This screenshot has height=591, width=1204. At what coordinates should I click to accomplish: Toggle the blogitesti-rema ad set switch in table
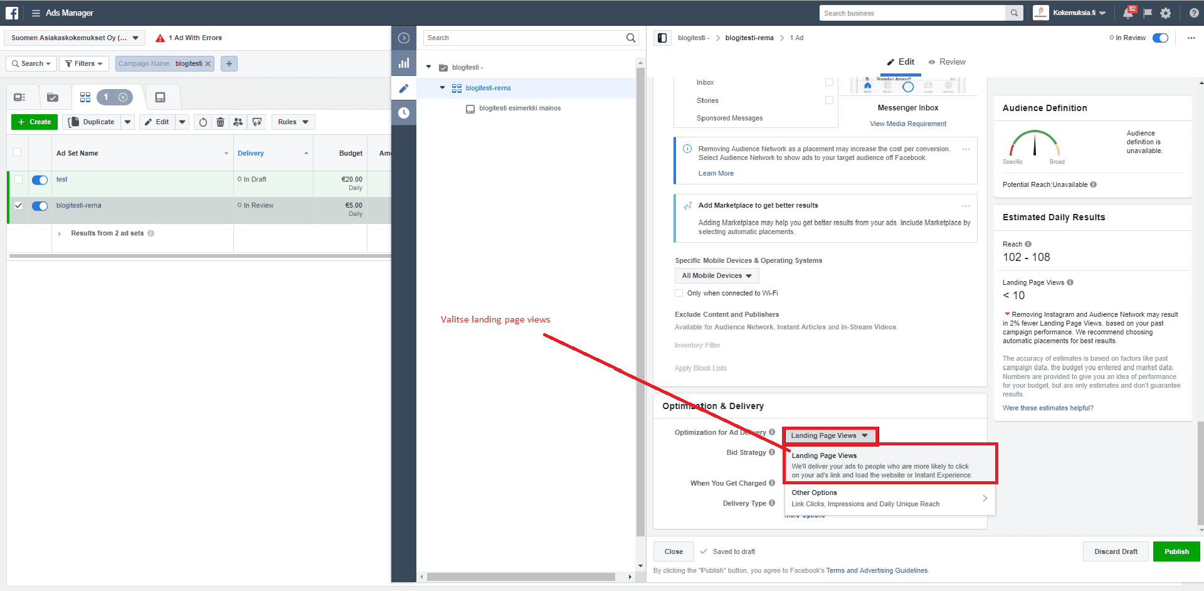point(40,206)
